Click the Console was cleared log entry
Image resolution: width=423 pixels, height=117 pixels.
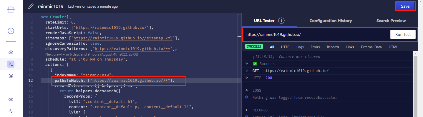pos(286,56)
